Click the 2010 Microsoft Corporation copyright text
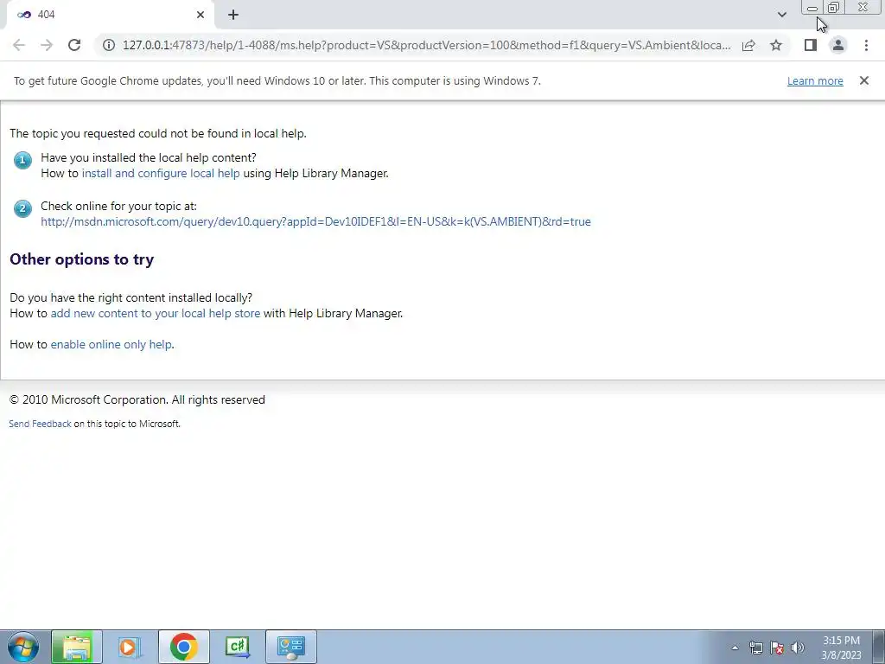Screen dimensions: 885x664 coord(137,399)
